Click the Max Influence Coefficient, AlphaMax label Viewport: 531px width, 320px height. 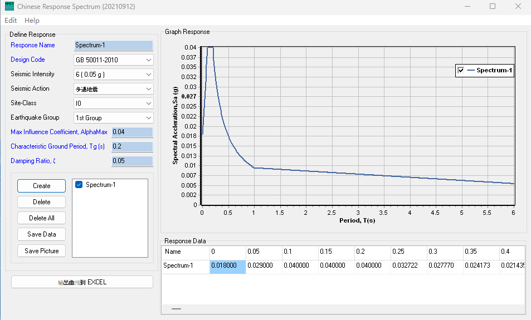pos(59,132)
